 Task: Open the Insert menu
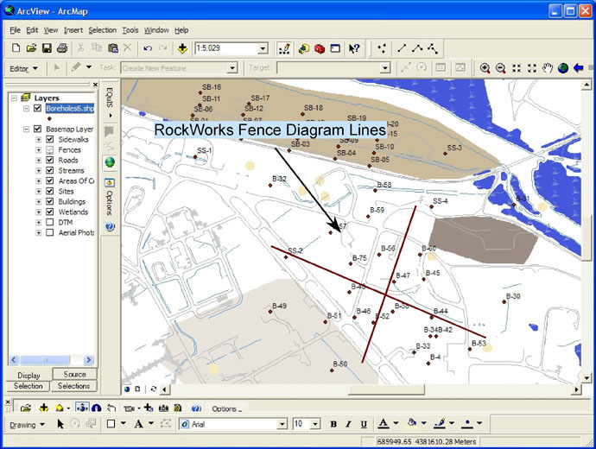(73, 30)
